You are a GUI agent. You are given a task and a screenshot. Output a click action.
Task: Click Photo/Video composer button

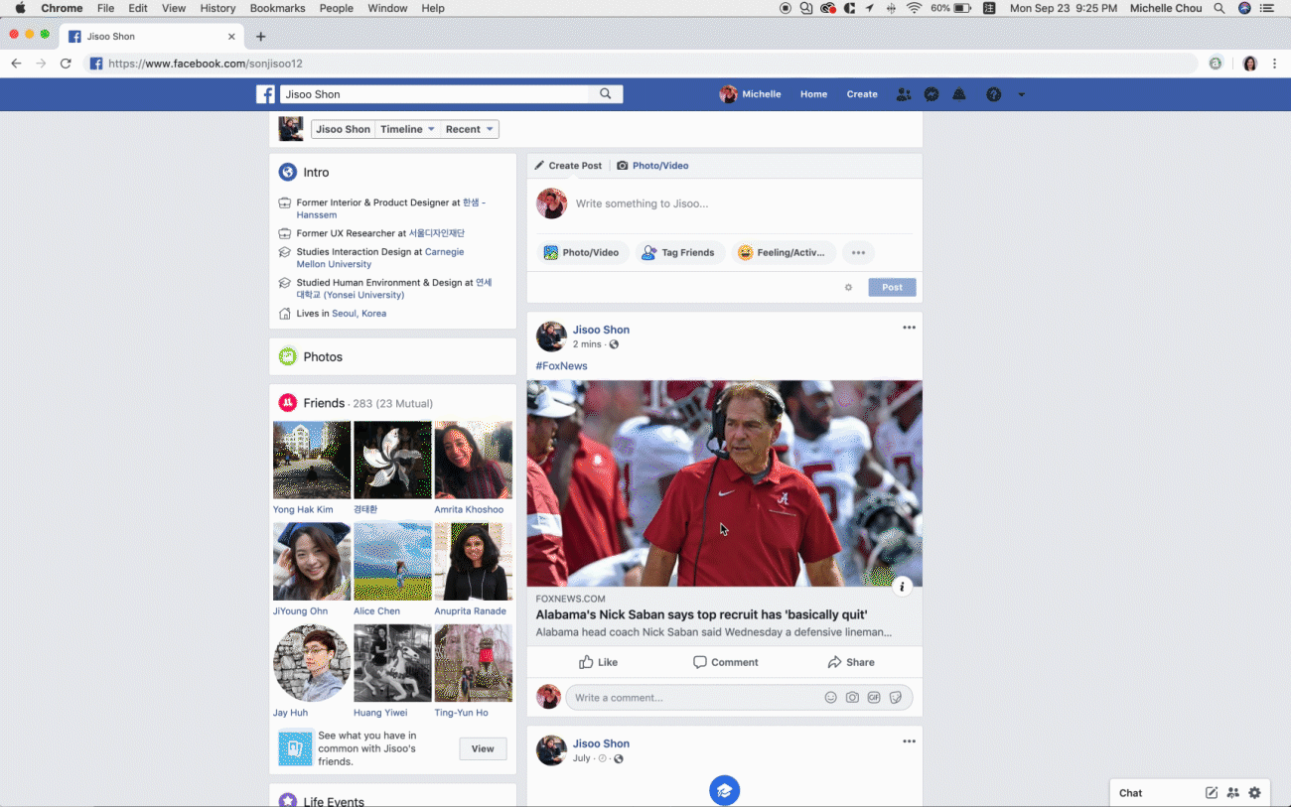(x=581, y=252)
